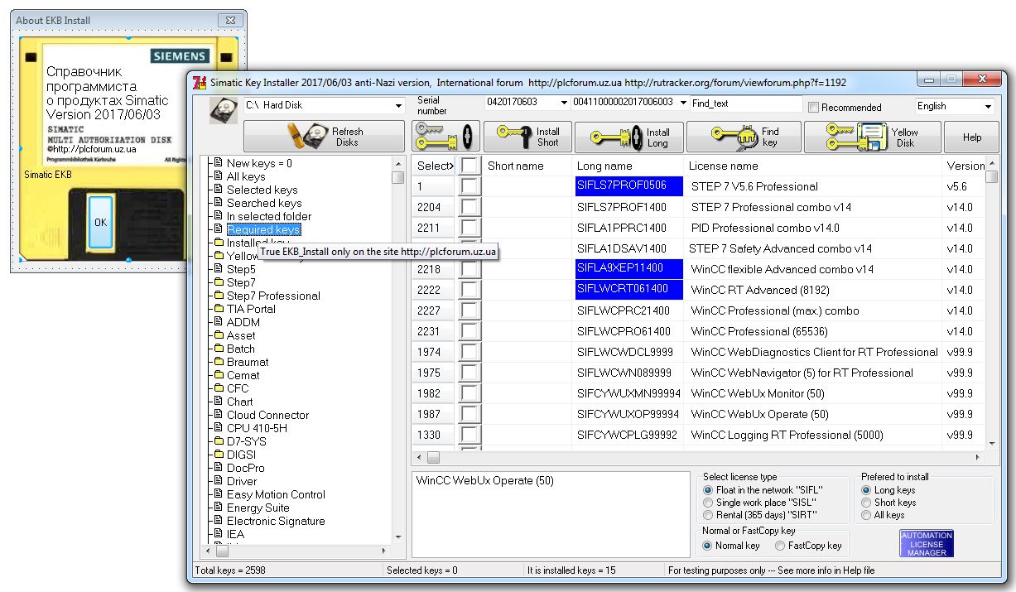Click the Help button
The image size is (1016, 592).
[972, 137]
